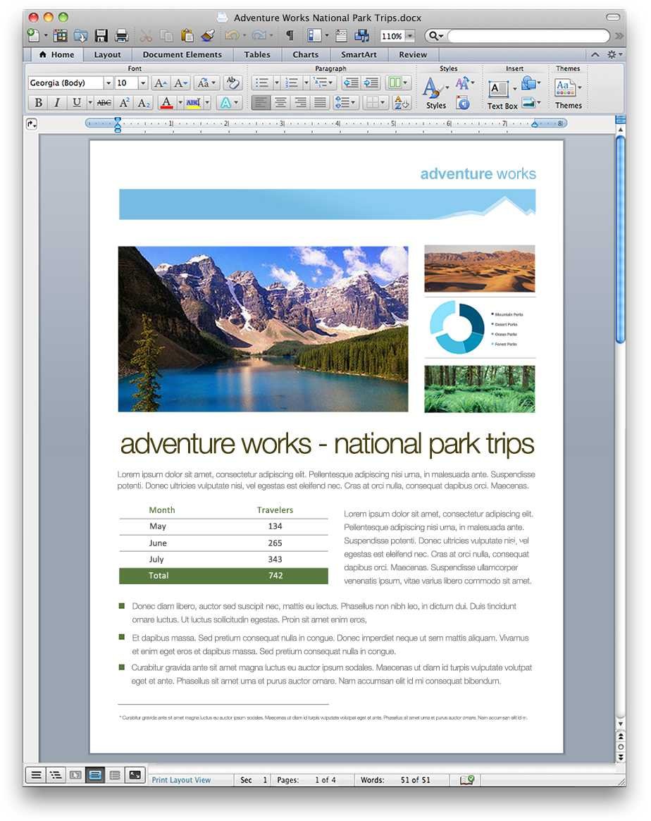Image resolution: width=651 pixels, height=821 pixels.
Task: Click the Styles button
Action: (x=435, y=93)
